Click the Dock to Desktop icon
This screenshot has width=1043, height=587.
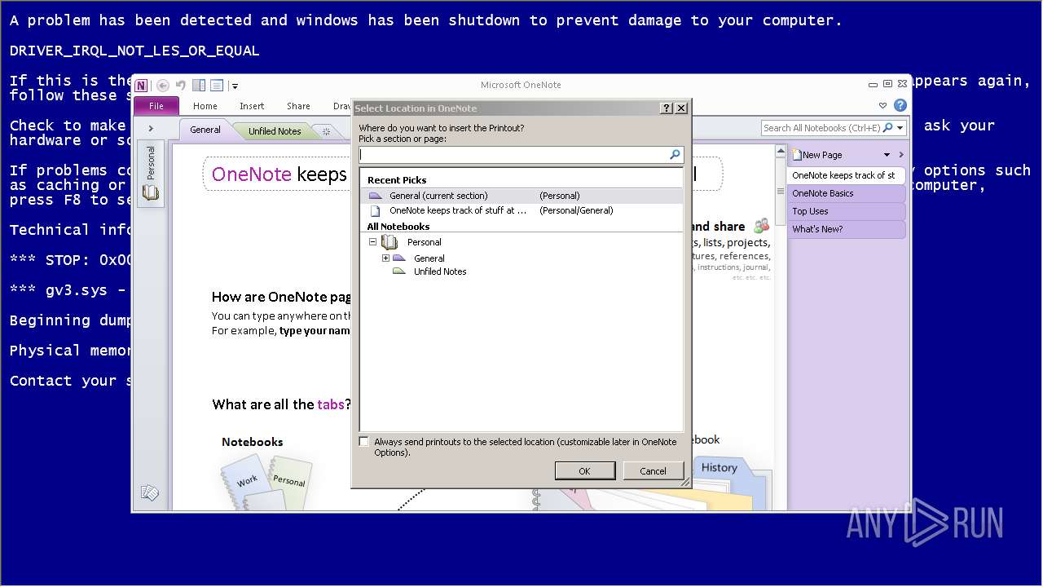point(199,86)
